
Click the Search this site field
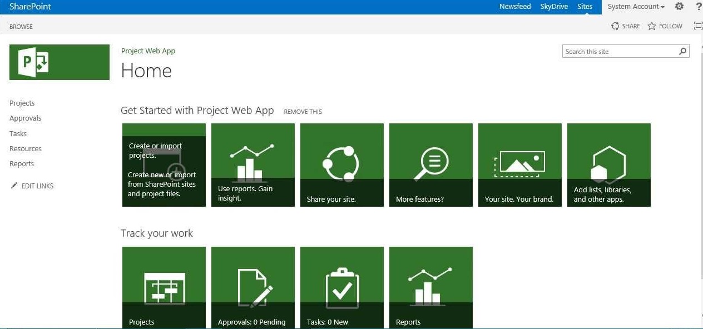(x=619, y=52)
